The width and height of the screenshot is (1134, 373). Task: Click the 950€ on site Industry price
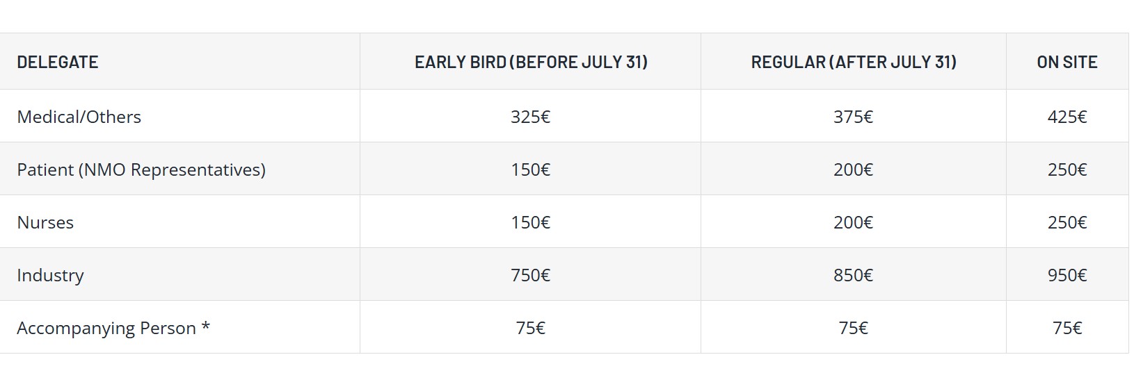1067,275
